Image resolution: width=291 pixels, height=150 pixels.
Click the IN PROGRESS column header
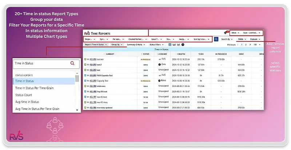click(221, 54)
